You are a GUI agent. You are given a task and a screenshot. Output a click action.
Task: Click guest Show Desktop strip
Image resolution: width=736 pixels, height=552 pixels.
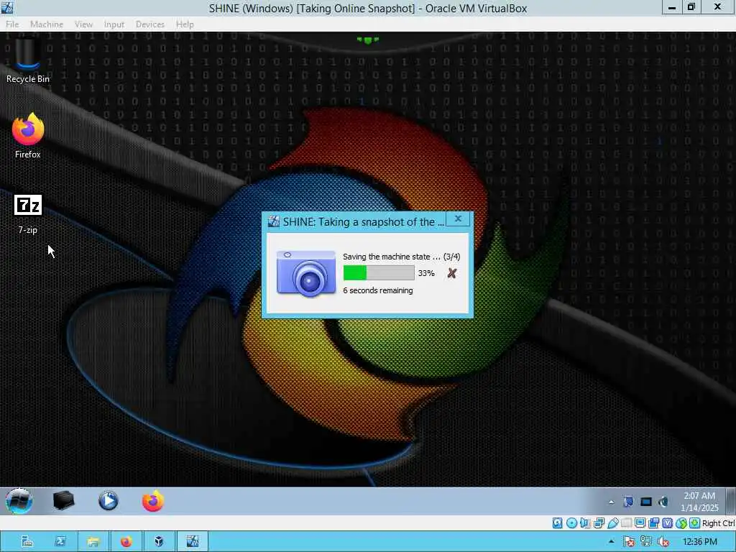click(x=730, y=501)
